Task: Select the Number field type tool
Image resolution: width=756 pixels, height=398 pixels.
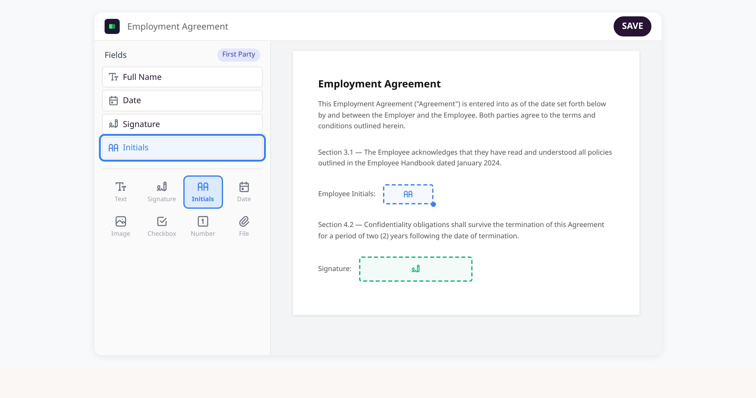Action: coord(203,227)
